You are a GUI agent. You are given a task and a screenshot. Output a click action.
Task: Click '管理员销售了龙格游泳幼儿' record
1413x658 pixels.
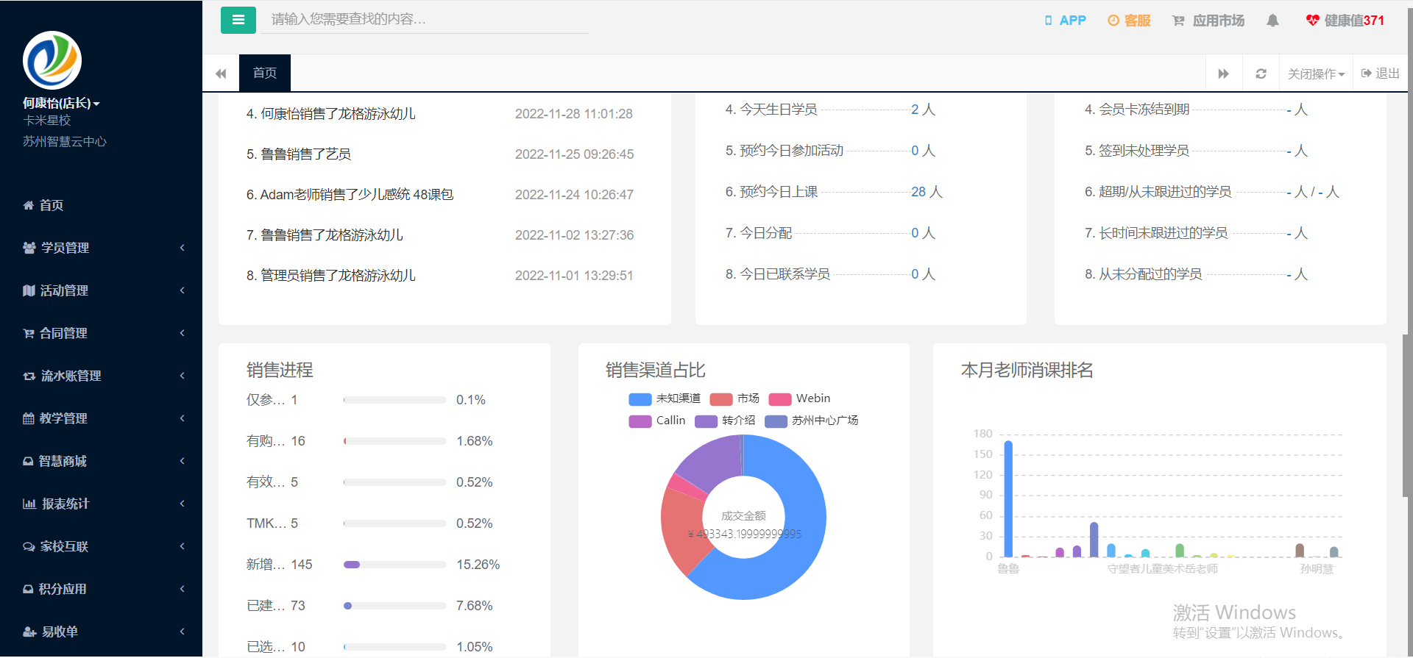tap(331, 276)
